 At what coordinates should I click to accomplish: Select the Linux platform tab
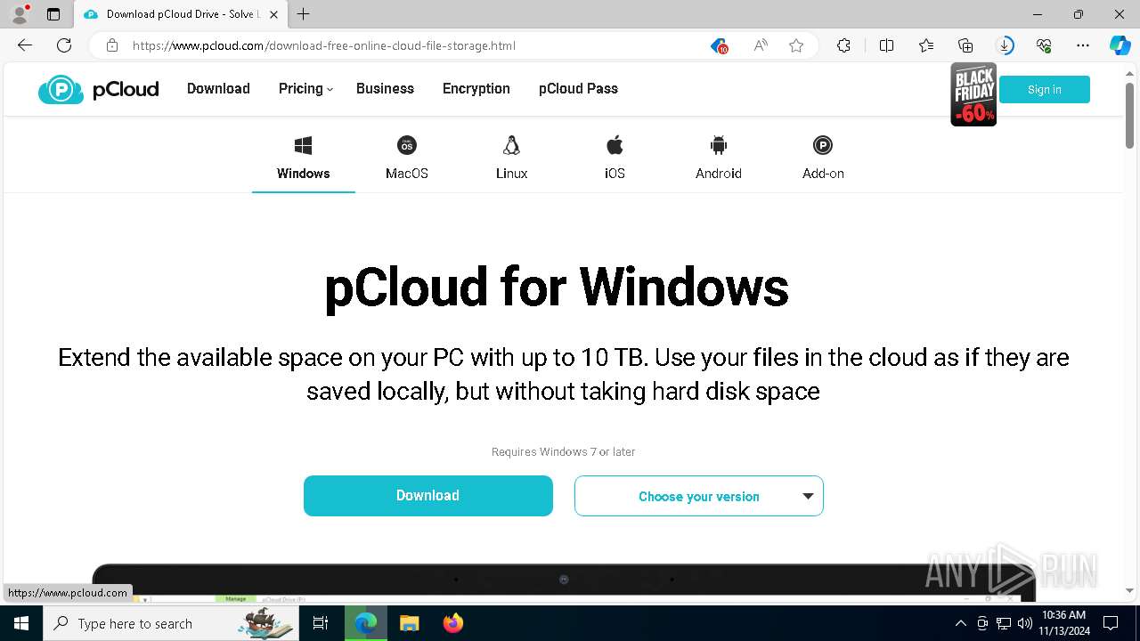[511, 158]
